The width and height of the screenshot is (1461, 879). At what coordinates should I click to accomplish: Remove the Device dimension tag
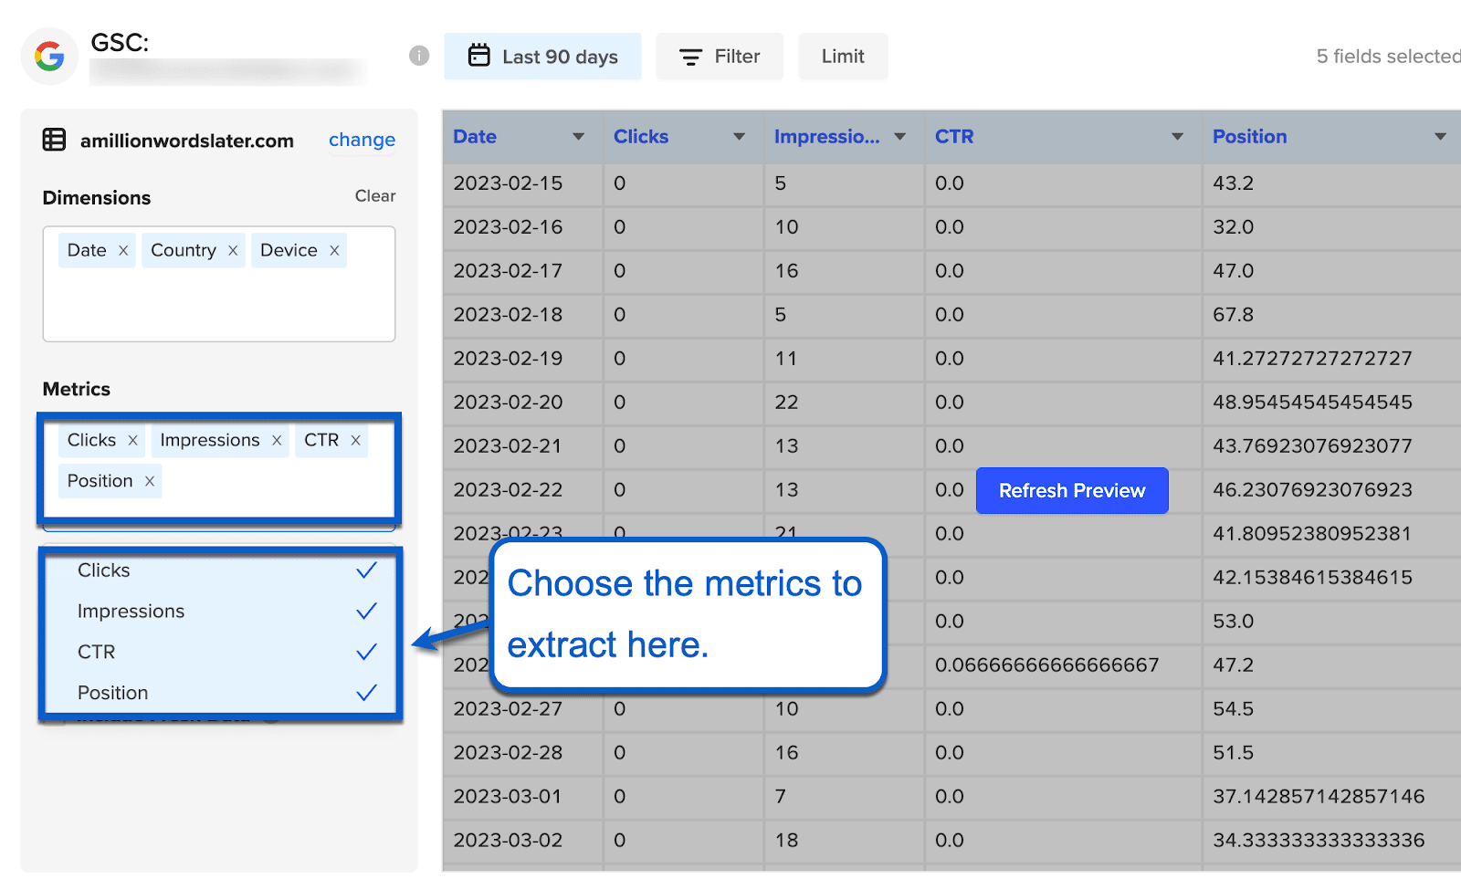tap(334, 250)
